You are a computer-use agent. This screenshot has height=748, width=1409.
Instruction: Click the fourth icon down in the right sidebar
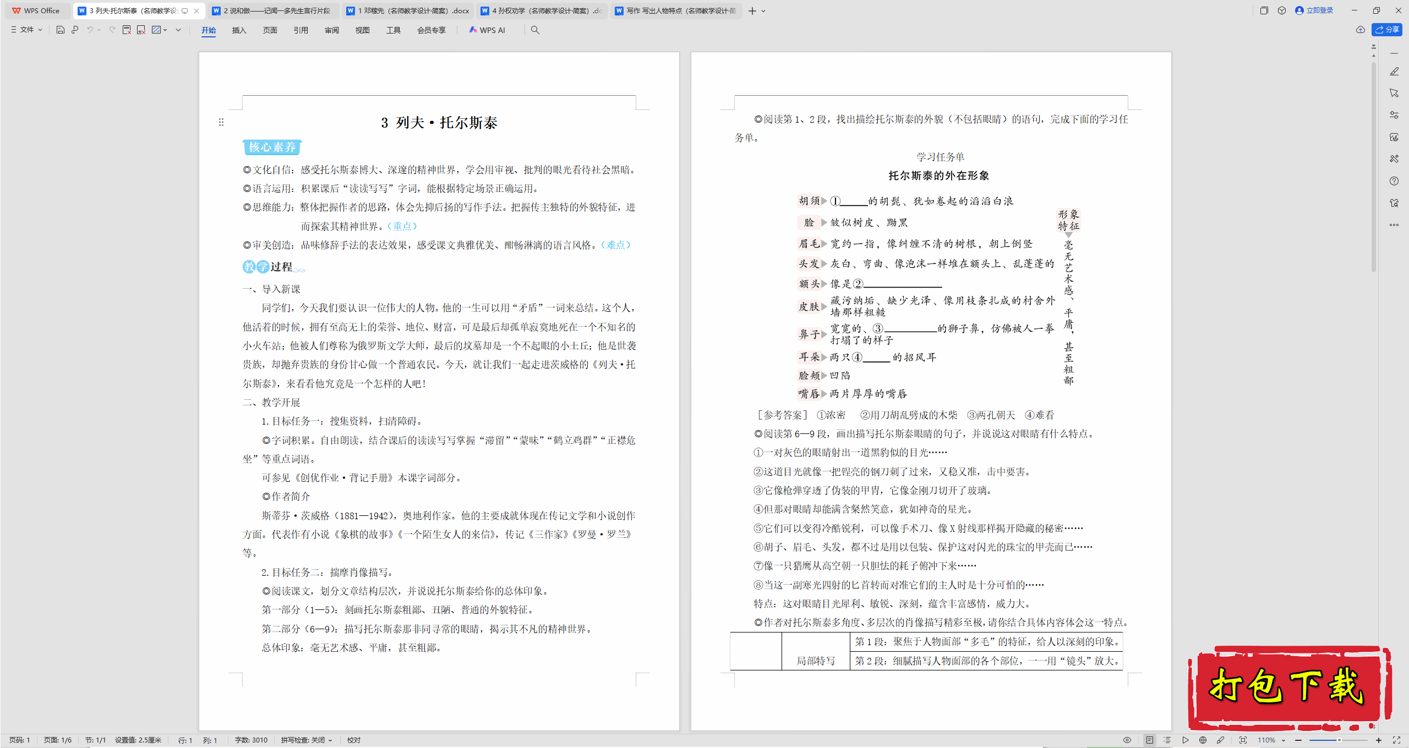pos(1394,137)
